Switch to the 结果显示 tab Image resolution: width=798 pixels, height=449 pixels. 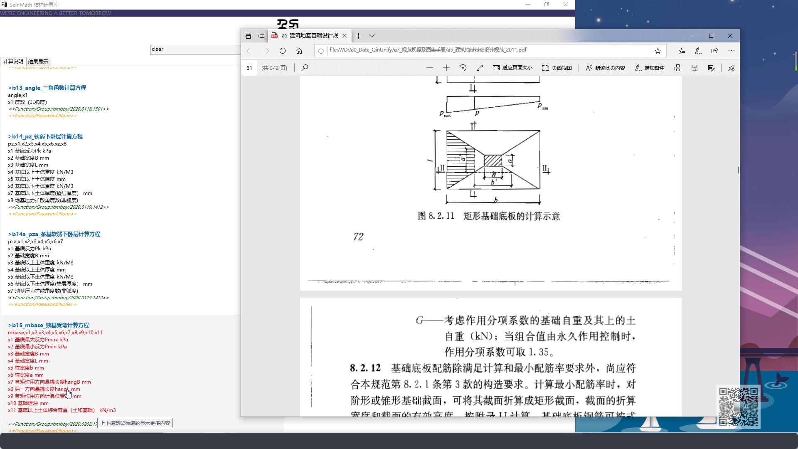(x=39, y=61)
